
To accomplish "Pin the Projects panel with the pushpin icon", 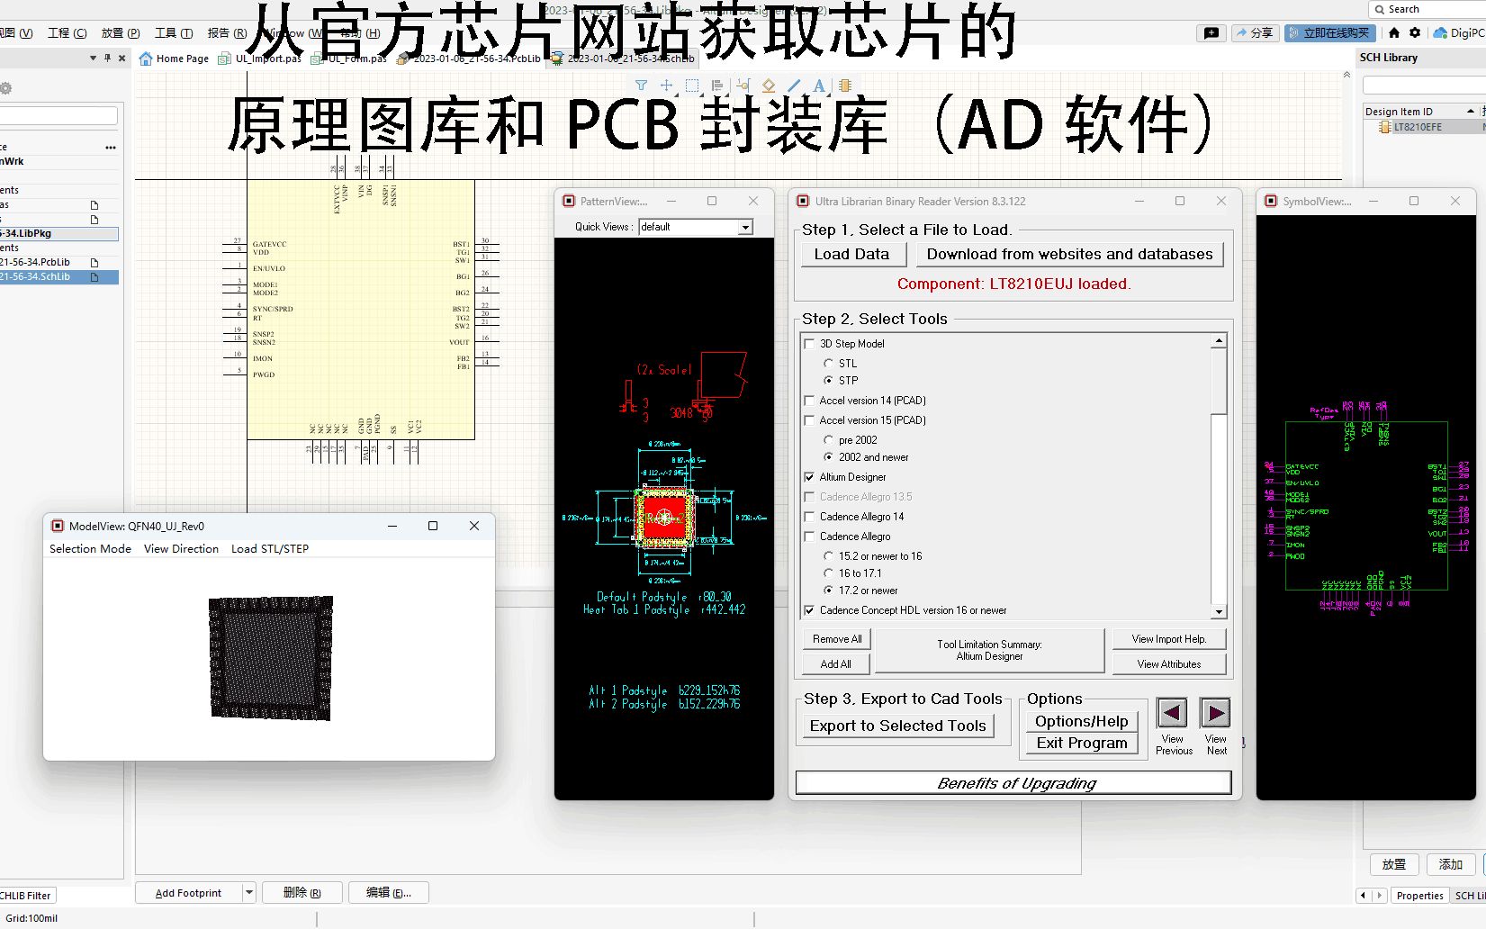I will coord(107,58).
